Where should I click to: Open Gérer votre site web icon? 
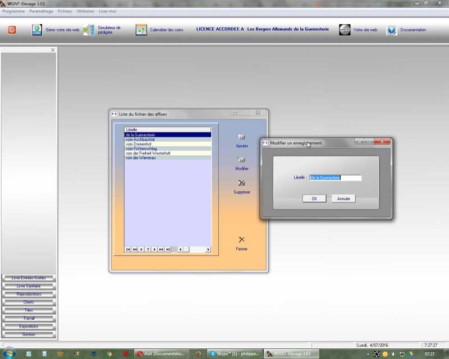click(x=37, y=30)
